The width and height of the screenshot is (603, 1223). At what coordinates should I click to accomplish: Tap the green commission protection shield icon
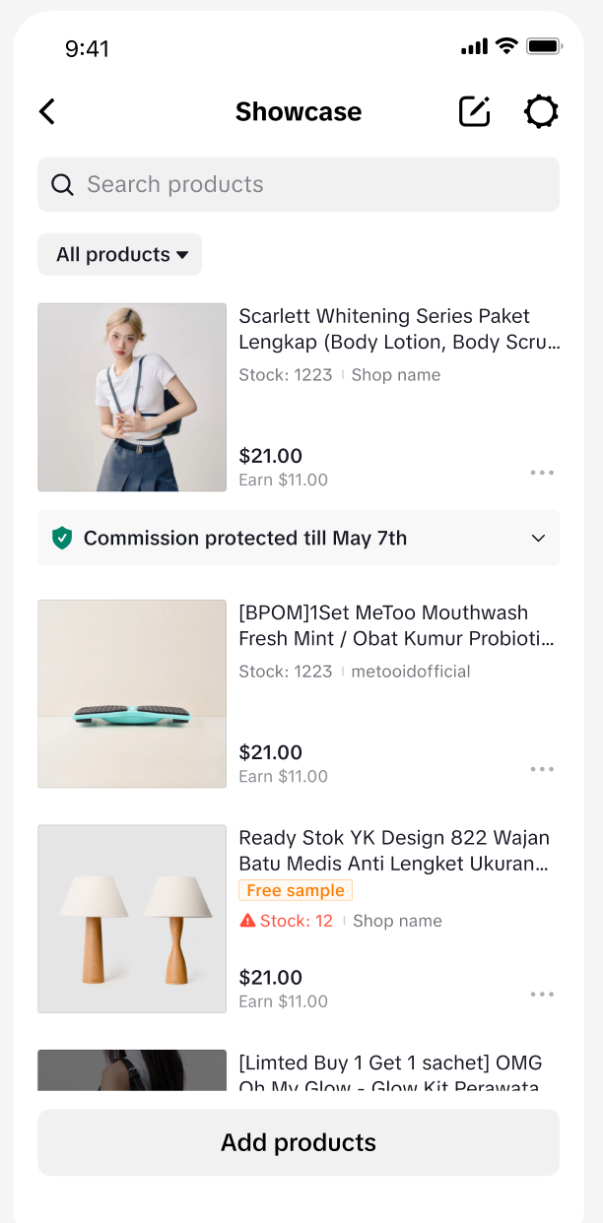tap(62, 538)
